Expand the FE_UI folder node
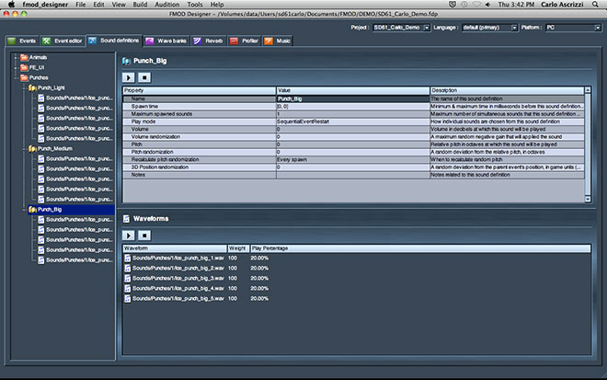607x380 pixels. tap(16, 67)
